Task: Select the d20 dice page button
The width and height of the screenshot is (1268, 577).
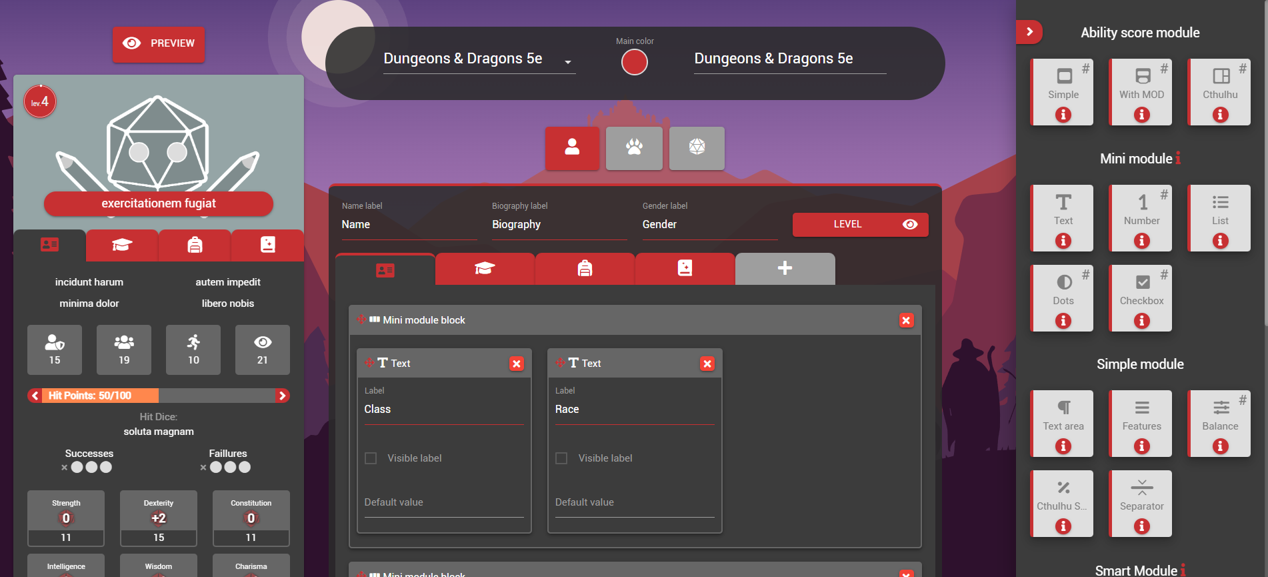Action: [697, 148]
